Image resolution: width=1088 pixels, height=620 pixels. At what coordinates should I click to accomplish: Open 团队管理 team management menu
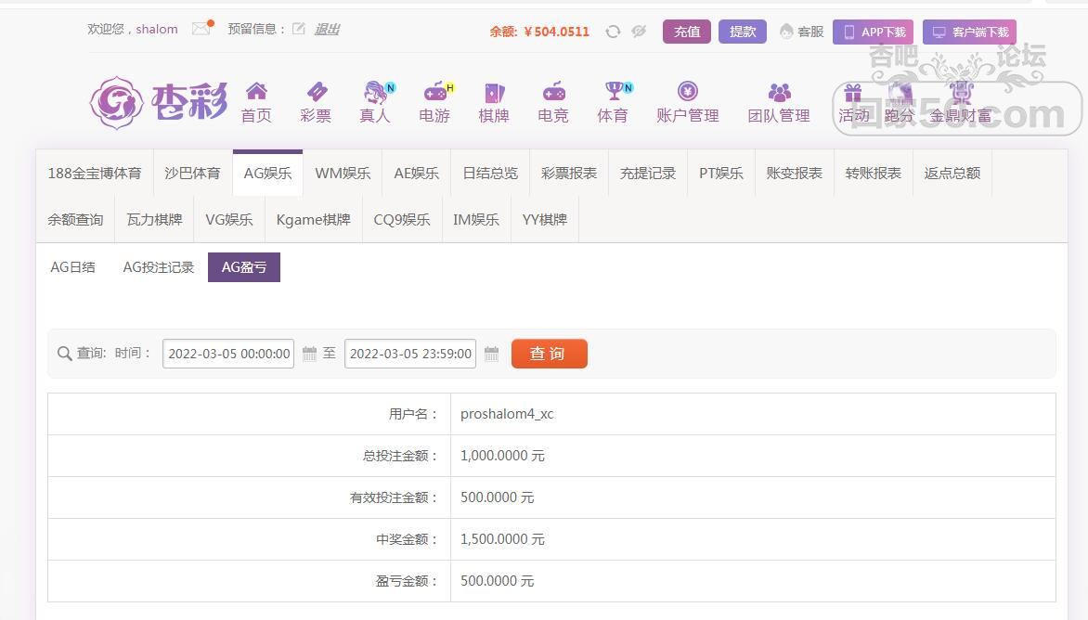tap(779, 102)
